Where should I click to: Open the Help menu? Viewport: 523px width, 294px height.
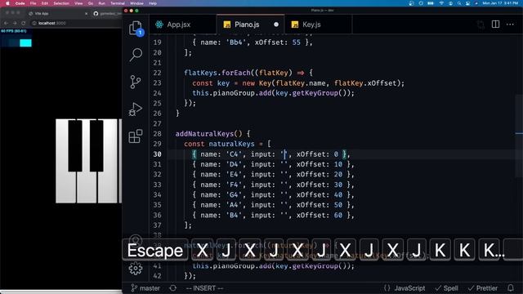153,3
